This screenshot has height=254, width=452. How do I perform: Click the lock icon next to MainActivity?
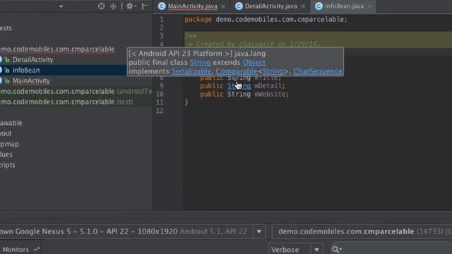tap(7, 81)
